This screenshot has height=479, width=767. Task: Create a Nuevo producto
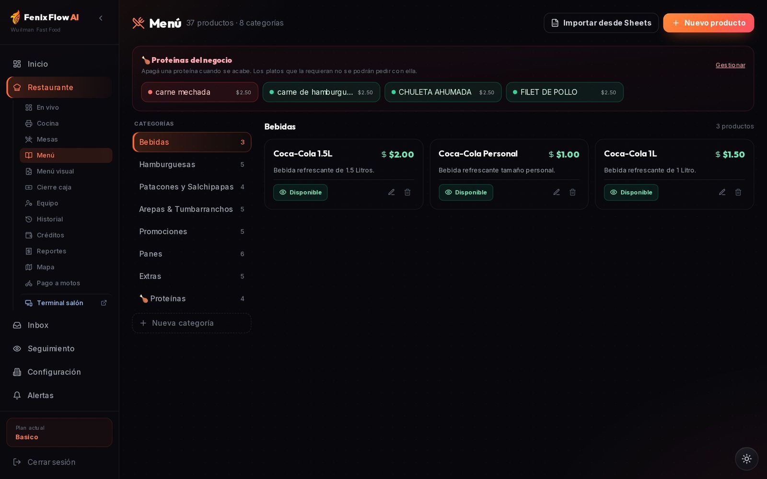click(709, 23)
